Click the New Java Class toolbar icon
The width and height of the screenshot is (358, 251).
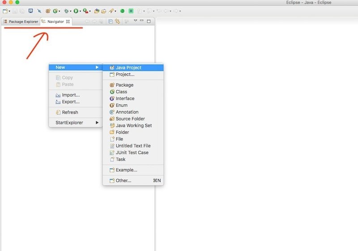[x=55, y=11]
